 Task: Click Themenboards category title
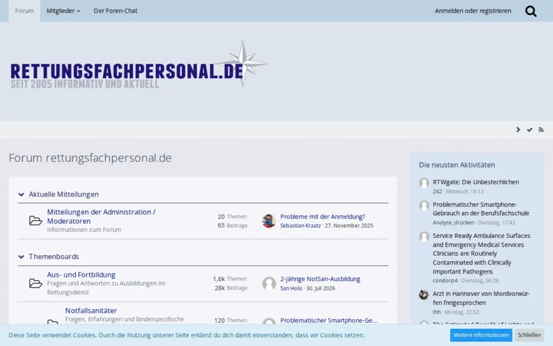point(54,257)
